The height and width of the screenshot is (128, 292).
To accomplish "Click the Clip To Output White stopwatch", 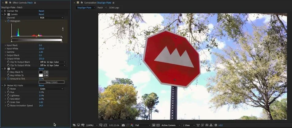I will [8, 66].
